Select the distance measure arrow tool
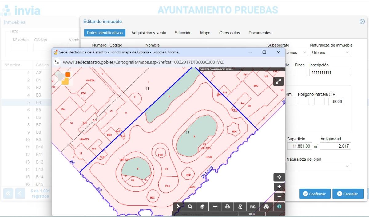Screen dimensions: 369x217 (x=215, y=207)
